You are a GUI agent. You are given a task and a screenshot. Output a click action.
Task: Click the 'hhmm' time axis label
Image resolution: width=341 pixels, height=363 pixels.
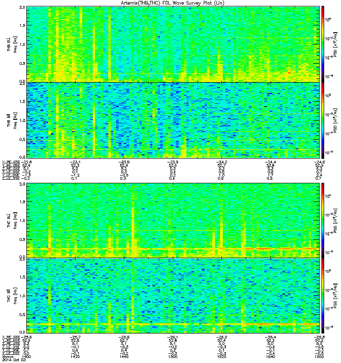pos(8,357)
